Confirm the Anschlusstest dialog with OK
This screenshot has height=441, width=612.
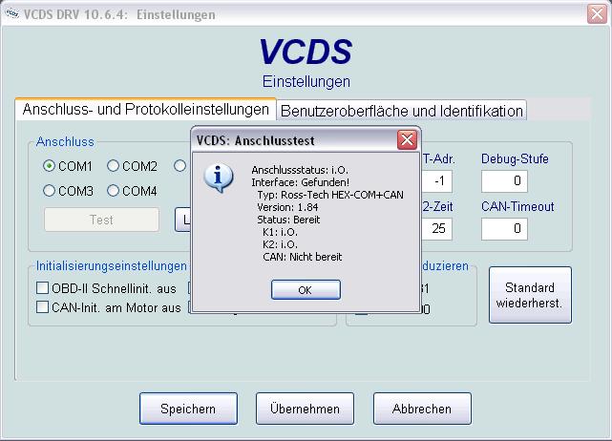pos(306,289)
